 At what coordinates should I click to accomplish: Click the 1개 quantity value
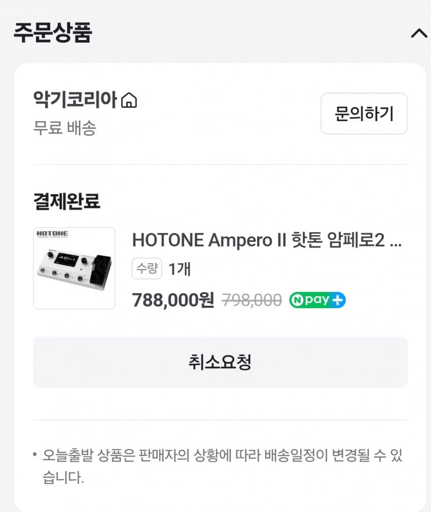tap(179, 269)
